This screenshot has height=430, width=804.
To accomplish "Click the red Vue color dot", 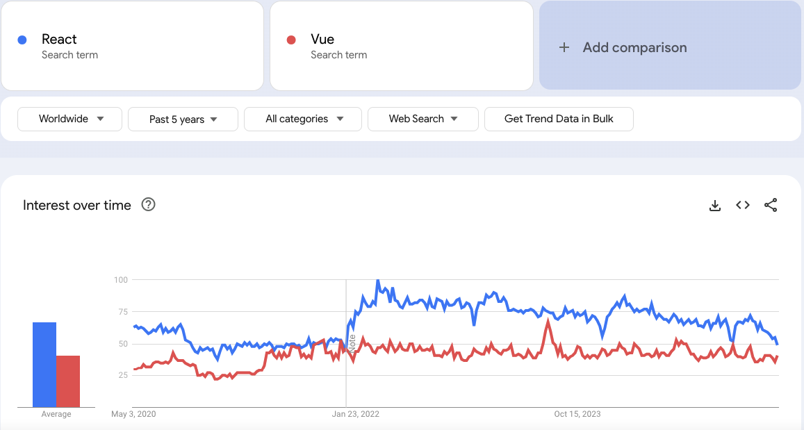I will [x=292, y=40].
